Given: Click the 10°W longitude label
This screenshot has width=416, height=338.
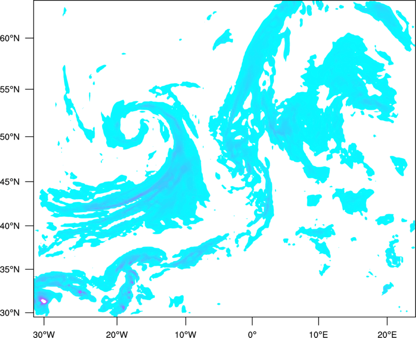Looking at the screenshot, I should [186, 334].
